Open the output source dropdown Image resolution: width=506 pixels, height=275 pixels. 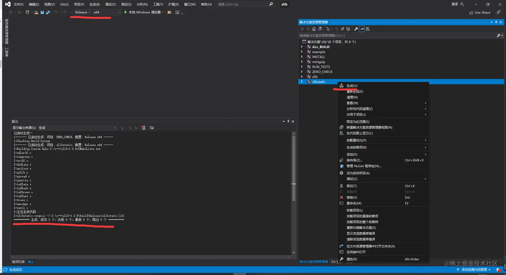pyautogui.click(x=77, y=128)
